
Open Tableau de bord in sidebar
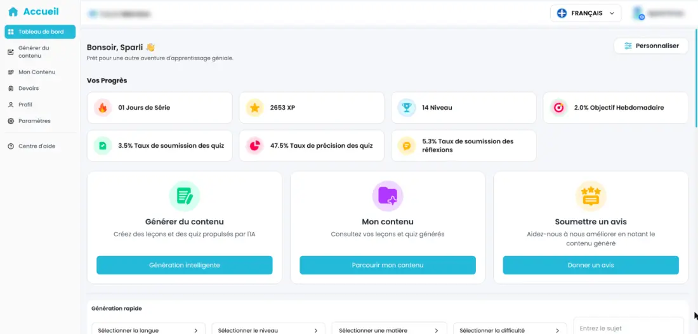[40, 32]
